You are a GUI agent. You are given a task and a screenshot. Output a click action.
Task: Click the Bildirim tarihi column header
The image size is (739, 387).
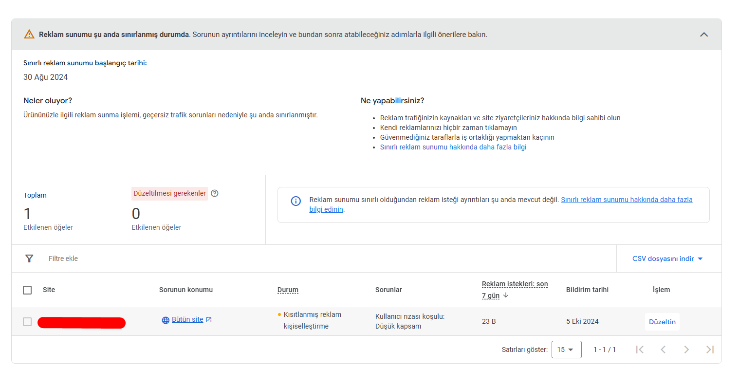(x=587, y=290)
